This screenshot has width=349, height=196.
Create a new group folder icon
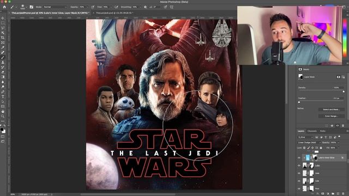[333, 194]
